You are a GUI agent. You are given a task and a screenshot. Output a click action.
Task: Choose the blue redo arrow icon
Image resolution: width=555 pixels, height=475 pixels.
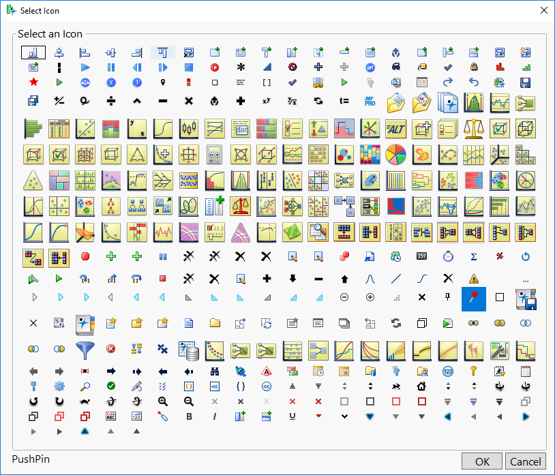(x=448, y=82)
